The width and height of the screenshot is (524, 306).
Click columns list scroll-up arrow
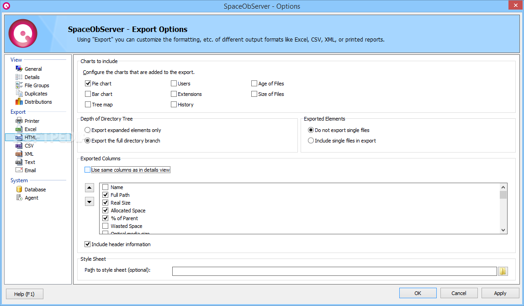coord(503,187)
